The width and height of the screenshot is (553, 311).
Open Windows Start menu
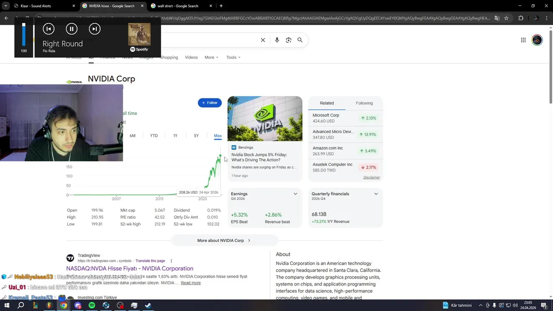(x=6, y=305)
